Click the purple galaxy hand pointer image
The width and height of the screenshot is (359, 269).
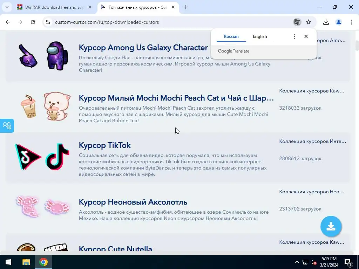pos(28,56)
